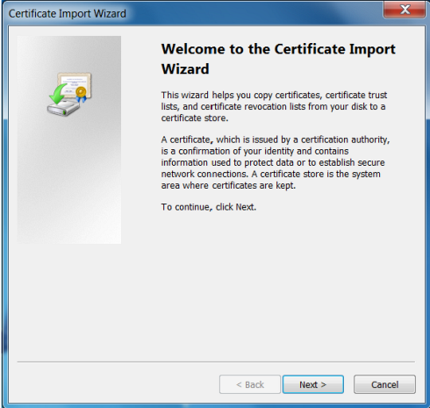Image resolution: width=430 pixels, height=408 pixels.
Task: Click the gold seal ribbon on certificate
Action: click(x=81, y=94)
